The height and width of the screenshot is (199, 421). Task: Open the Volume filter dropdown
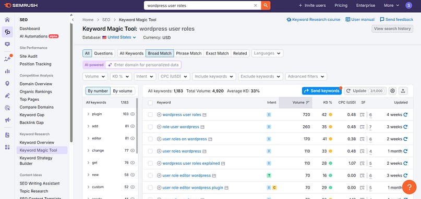tap(95, 76)
